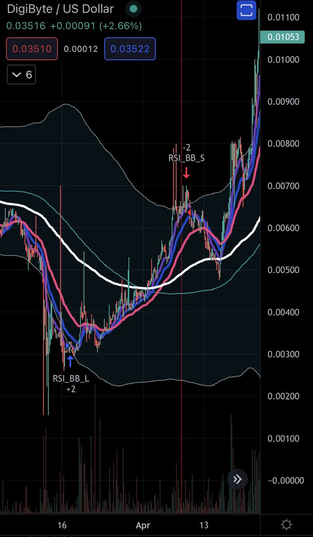Click the 0.00200 price scale label
Viewport: 313px width, 537px height.
click(283, 396)
